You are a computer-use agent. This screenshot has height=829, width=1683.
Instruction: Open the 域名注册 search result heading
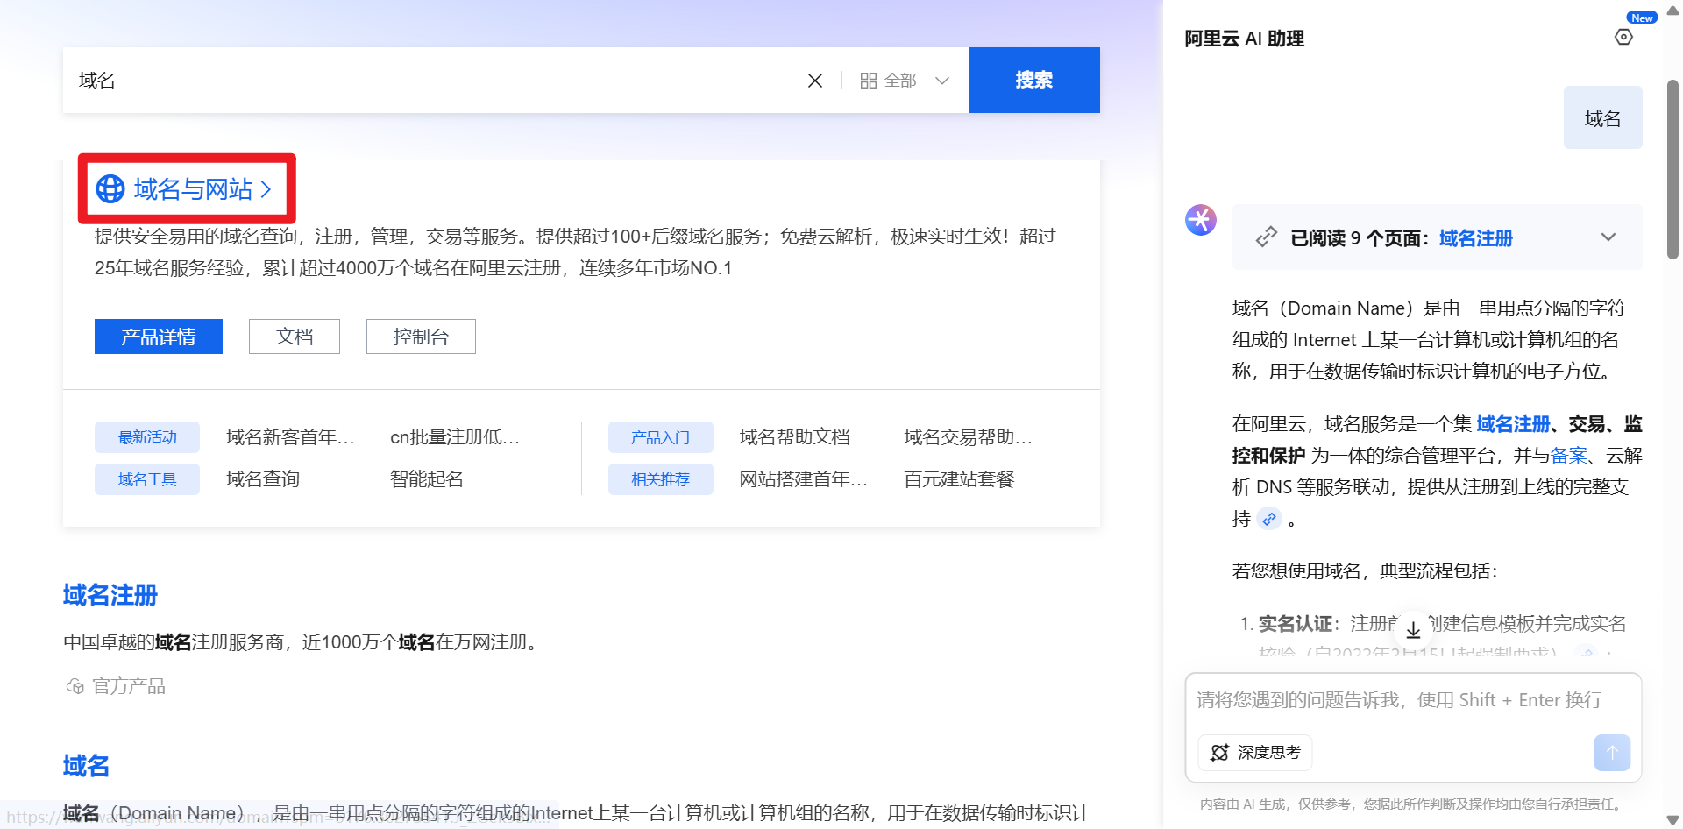(x=110, y=595)
